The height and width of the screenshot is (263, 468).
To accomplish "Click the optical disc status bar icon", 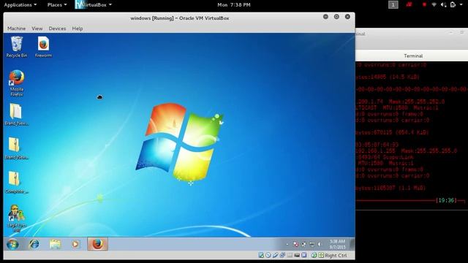I will tap(268, 255).
